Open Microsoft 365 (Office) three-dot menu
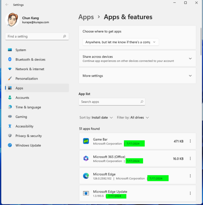 click(190, 158)
